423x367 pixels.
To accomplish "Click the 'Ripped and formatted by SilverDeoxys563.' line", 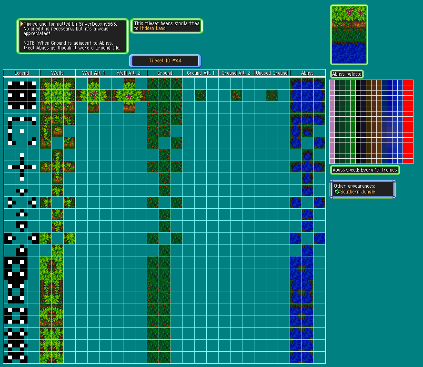I will tap(70, 24).
